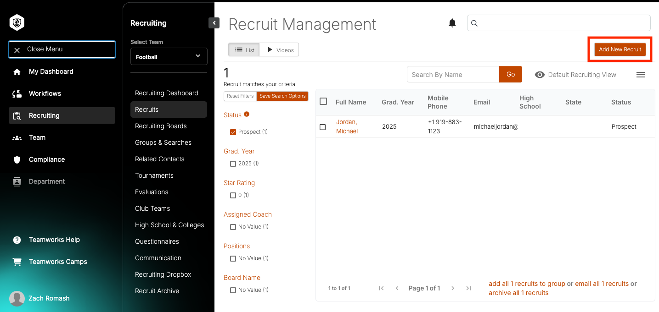The height and width of the screenshot is (312, 659).
Task: Collapse the Recruiting side panel arrow
Action: point(214,23)
